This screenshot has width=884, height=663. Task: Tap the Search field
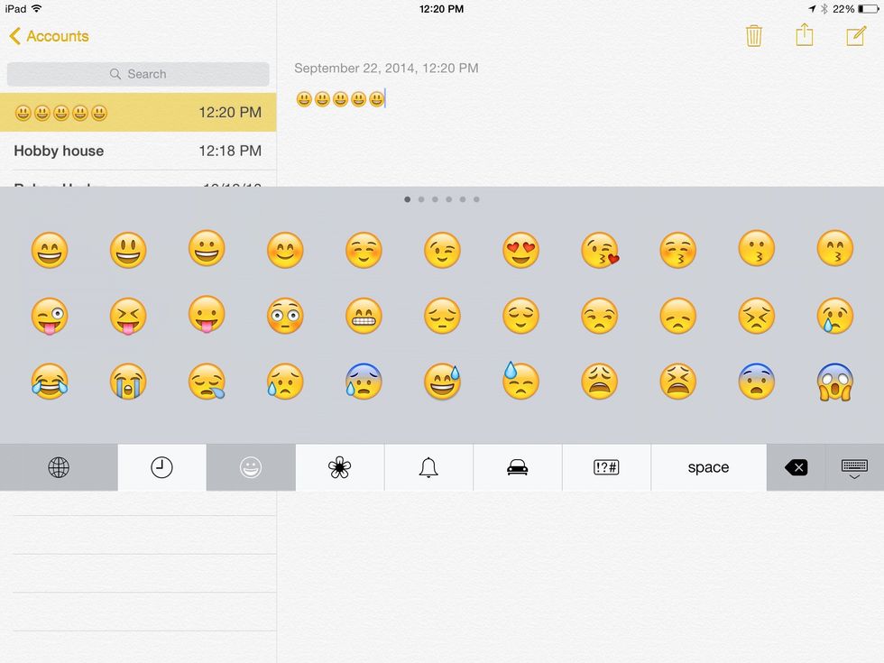click(138, 74)
